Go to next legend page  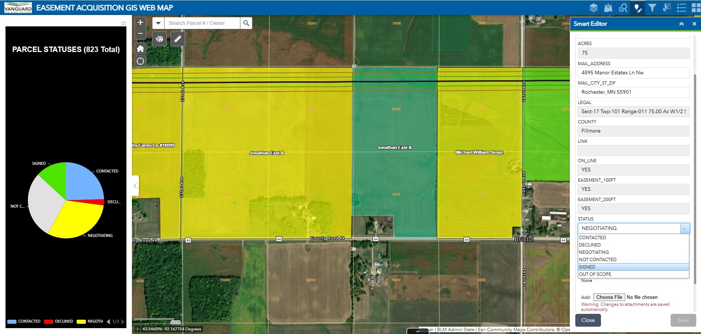click(123, 322)
